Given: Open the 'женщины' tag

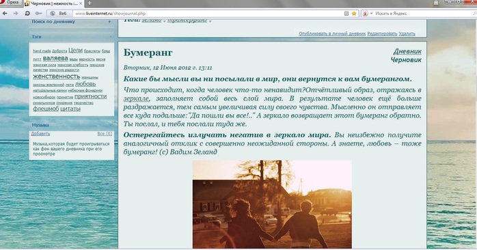Looking at the screenshot, I should click(90, 78).
